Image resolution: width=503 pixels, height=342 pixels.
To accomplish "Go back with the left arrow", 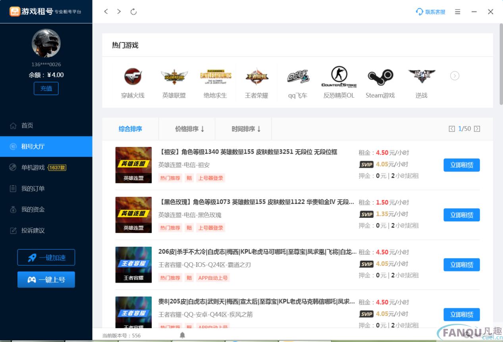I will click(106, 12).
